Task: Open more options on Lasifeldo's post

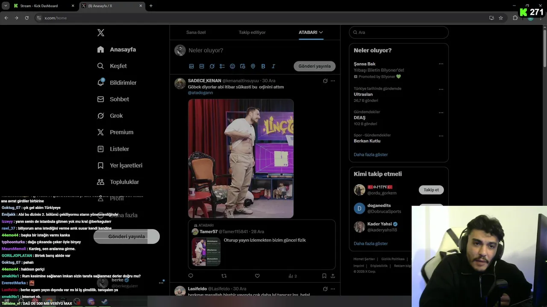Action: coord(333,289)
